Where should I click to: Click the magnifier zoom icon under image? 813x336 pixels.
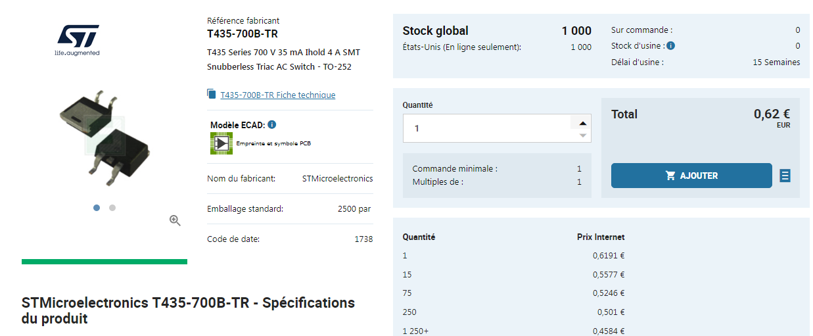pos(175,220)
